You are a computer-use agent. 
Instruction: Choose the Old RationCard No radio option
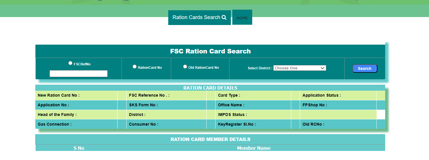click(x=185, y=67)
